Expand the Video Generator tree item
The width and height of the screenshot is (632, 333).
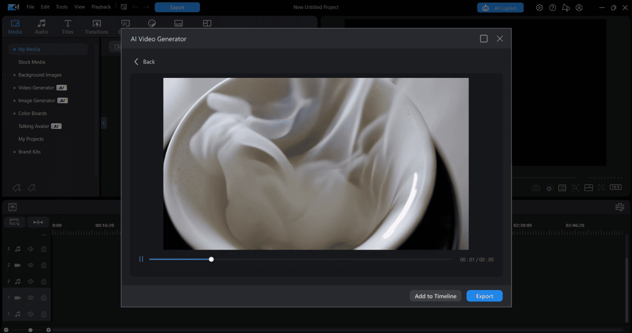14,88
